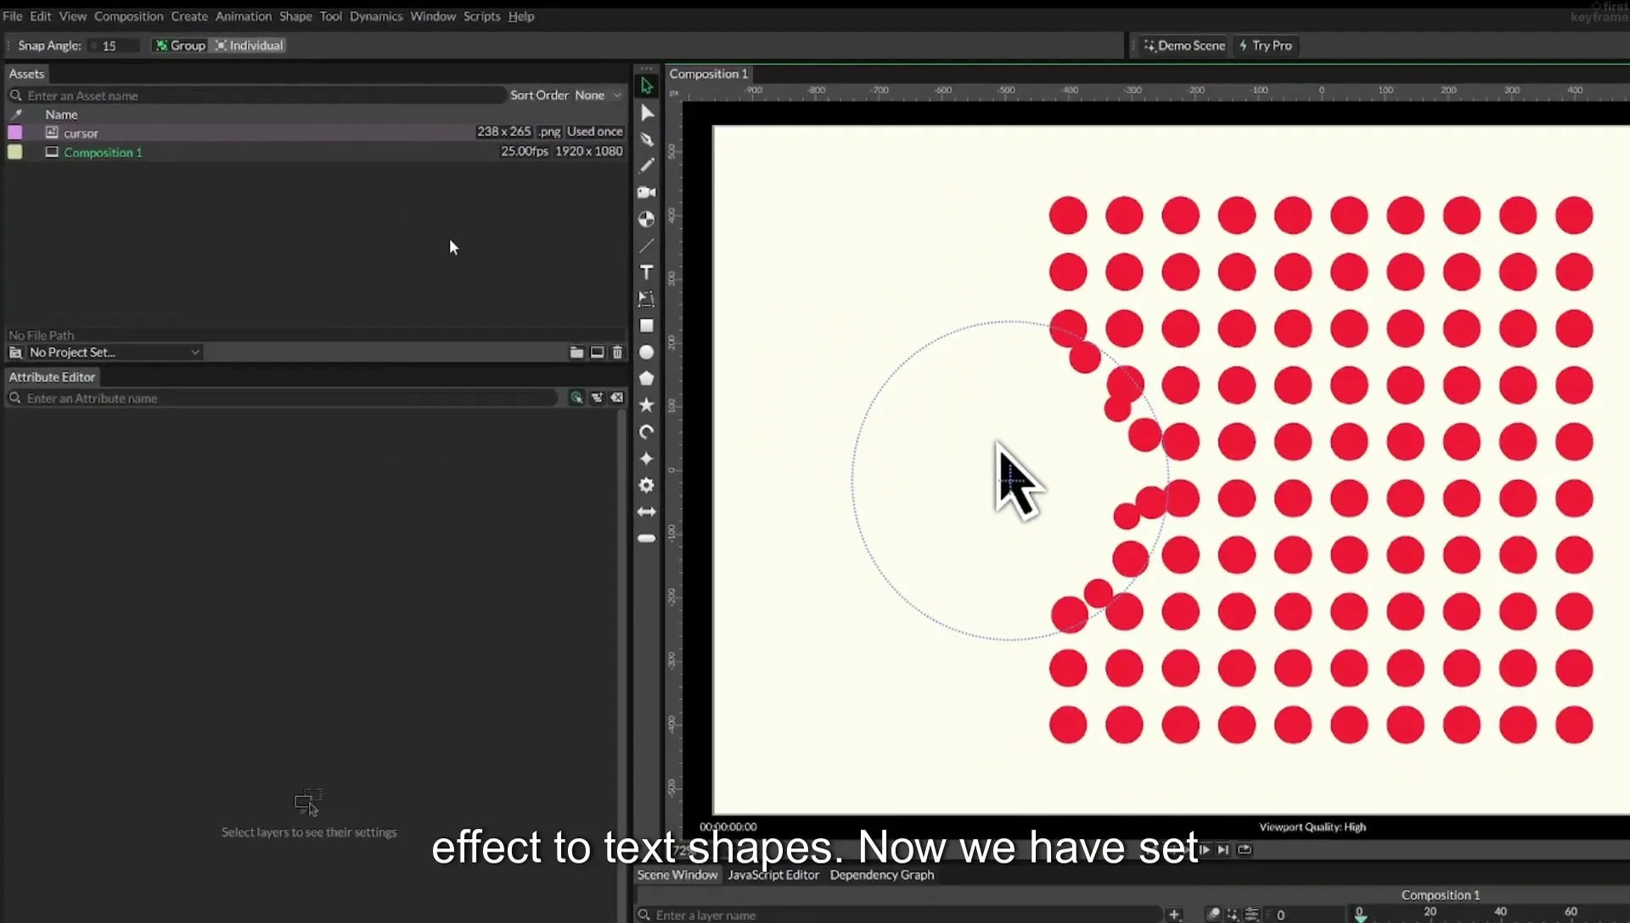Switch to Individual selection mode
Image resolution: width=1630 pixels, height=923 pixels.
pos(249,46)
